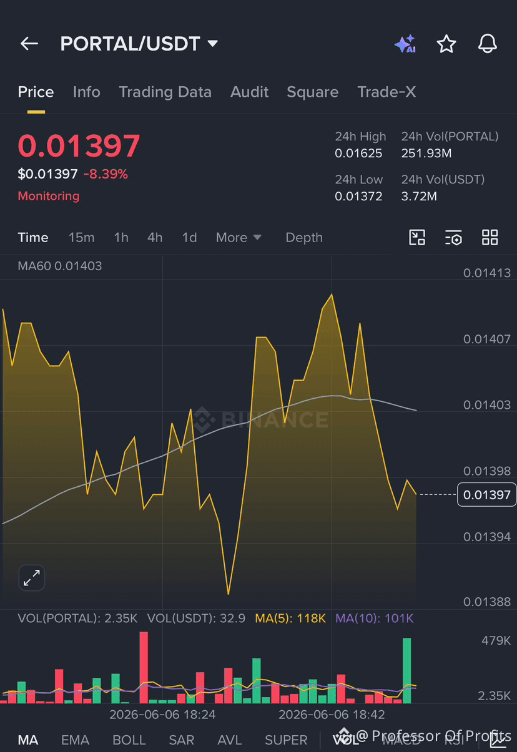Tap the back arrow icon
This screenshot has height=752, width=517.
(x=29, y=44)
